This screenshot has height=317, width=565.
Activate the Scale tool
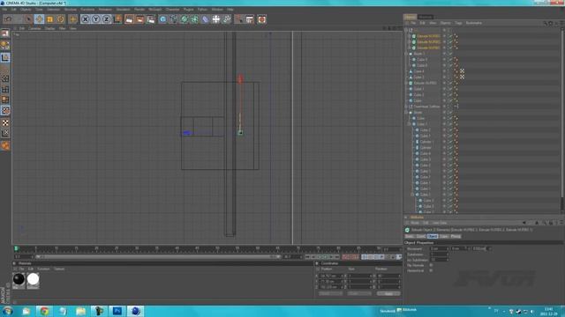50,19
